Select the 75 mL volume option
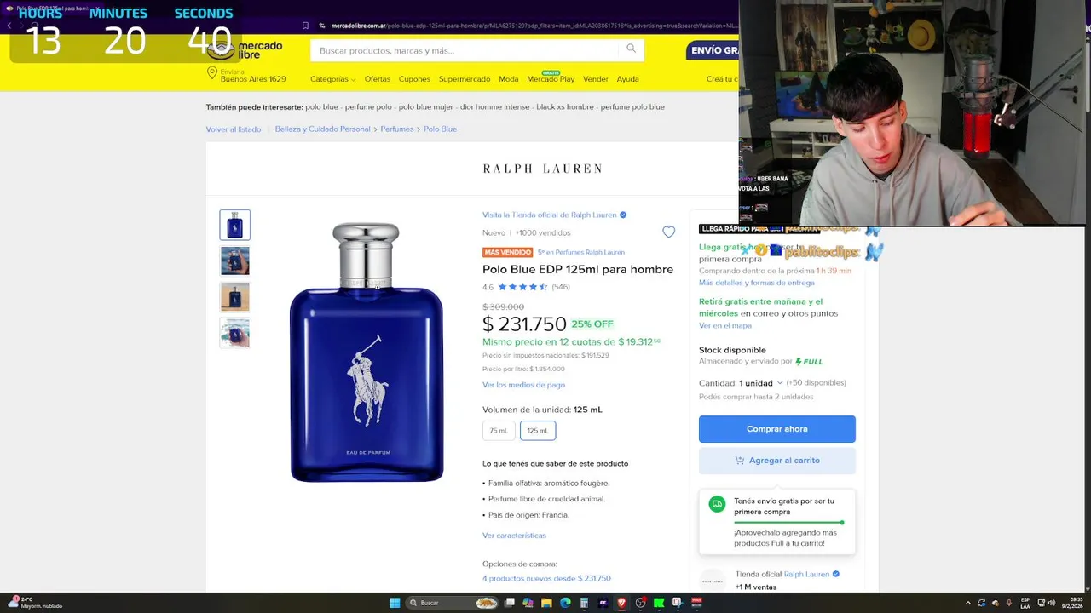Screen dimensions: 1091x613 499,431
